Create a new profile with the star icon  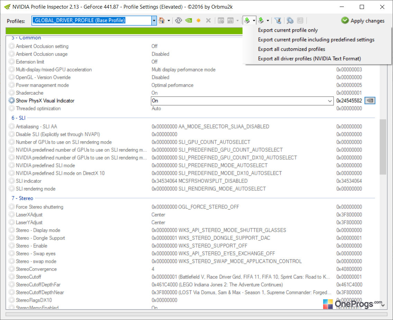[x=199, y=20]
